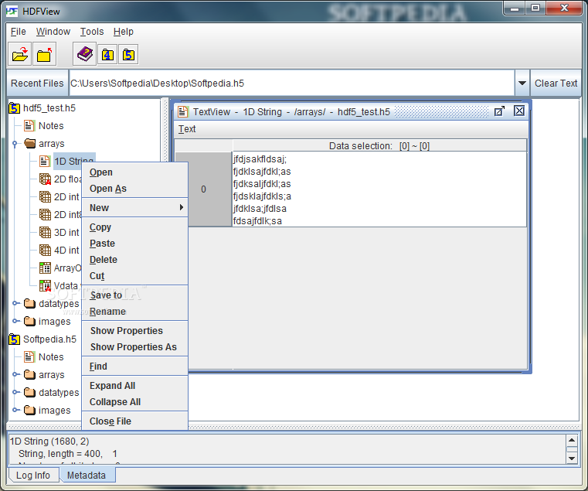Click the Data selection column header
Screen dimensions: 588x491
click(379, 145)
